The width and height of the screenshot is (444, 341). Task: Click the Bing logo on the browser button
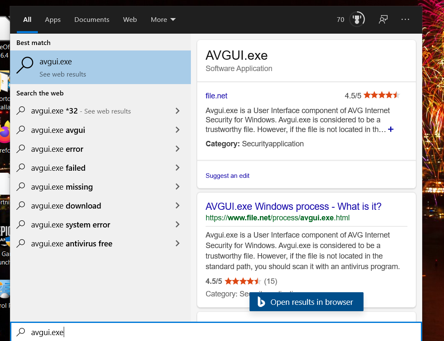pos(261,302)
